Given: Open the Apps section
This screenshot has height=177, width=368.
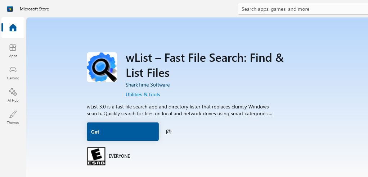Looking at the screenshot, I should tap(13, 50).
